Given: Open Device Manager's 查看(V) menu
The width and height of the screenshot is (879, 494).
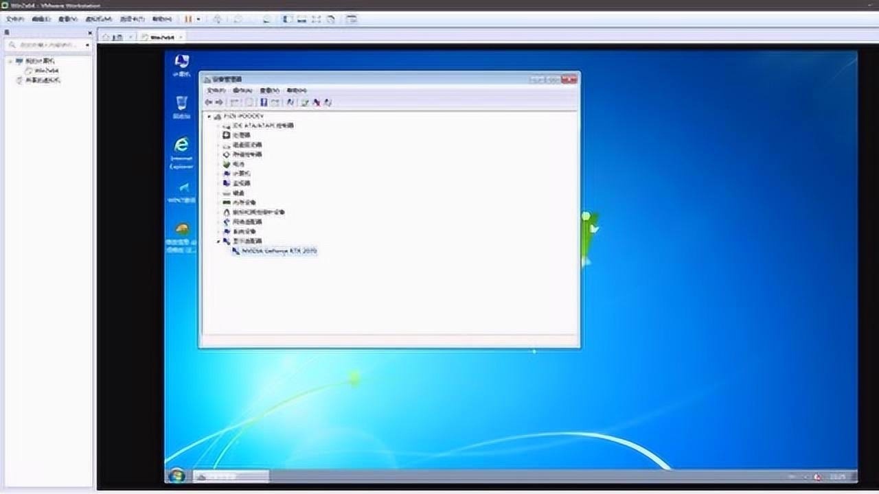Looking at the screenshot, I should pyautogui.click(x=269, y=91).
